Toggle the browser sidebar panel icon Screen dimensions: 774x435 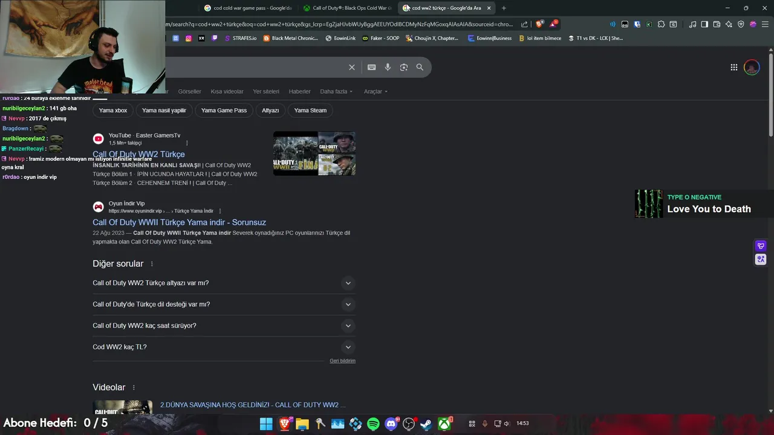tap(704, 24)
